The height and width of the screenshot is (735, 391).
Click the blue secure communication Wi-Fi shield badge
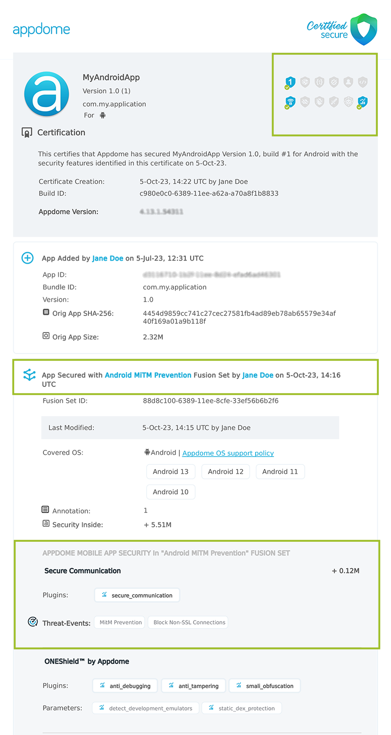pos(290,102)
